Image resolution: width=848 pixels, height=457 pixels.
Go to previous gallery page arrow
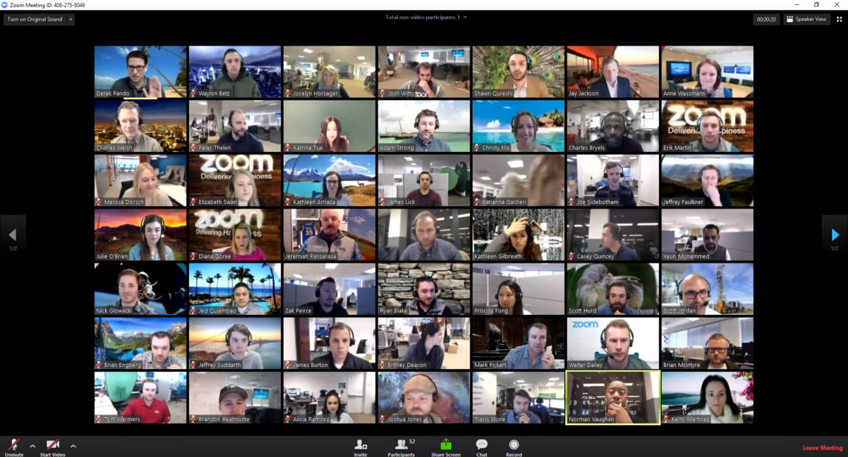click(12, 235)
